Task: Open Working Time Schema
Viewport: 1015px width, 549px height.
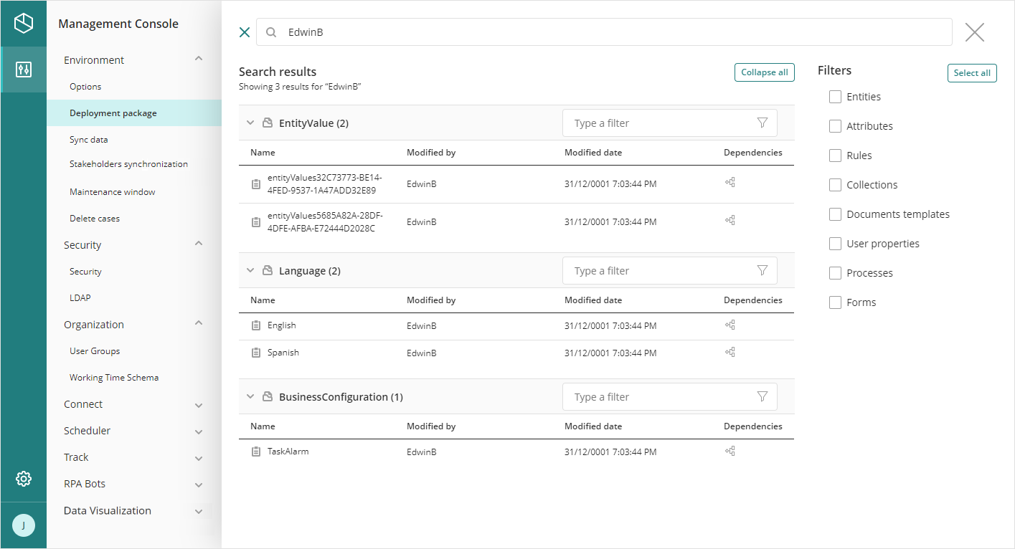Action: [x=114, y=378]
